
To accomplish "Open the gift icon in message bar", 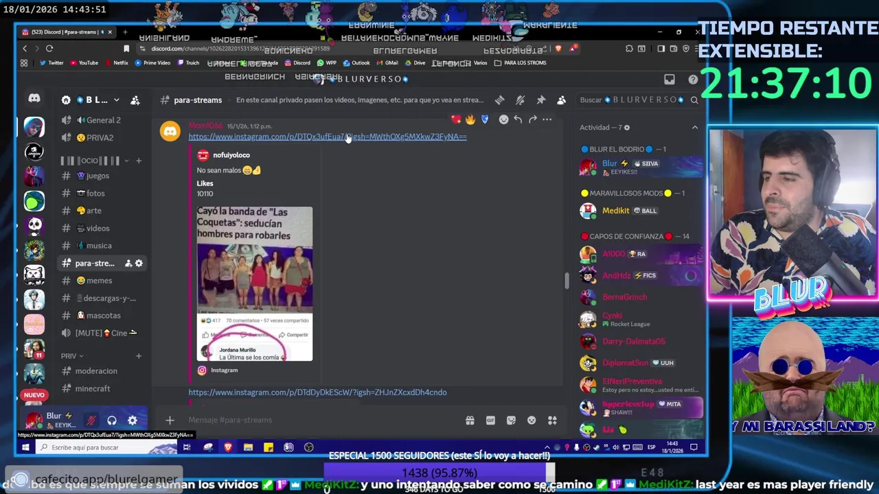I will pos(470,420).
